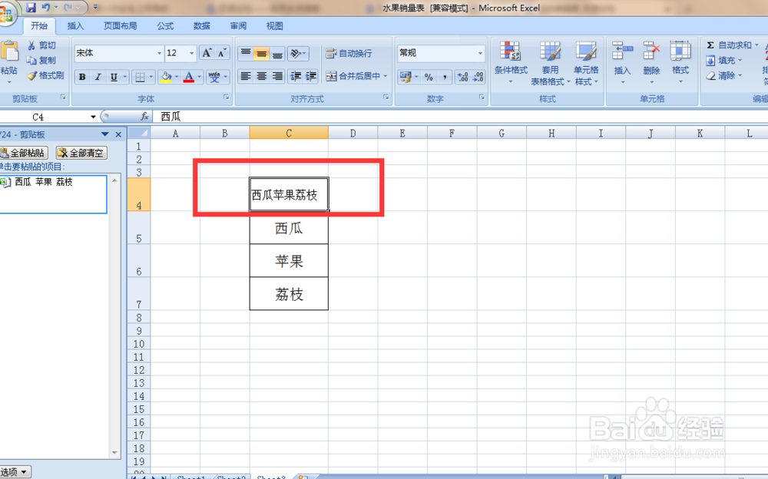Select clipboard item 西瓜 苹果 荔枝
The image size is (768, 479).
pos(53,194)
